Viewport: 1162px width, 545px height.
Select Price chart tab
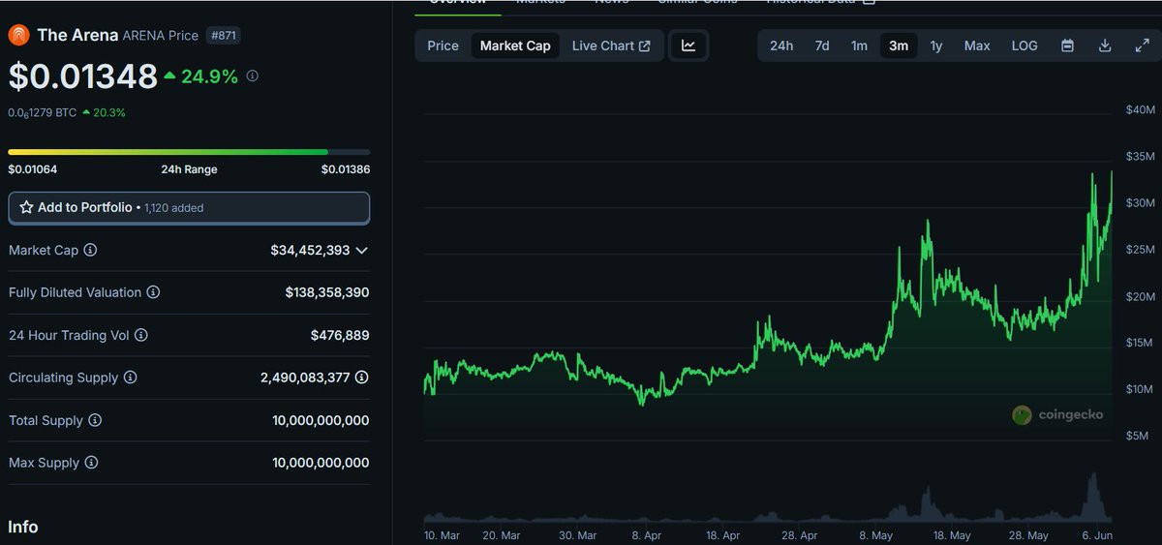click(443, 45)
